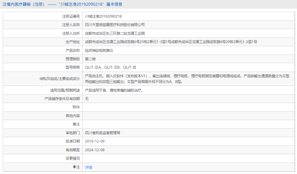This screenshot has width=297, height=174.
Task: Click expiry date 2024-12-08
Action: tap(95, 150)
